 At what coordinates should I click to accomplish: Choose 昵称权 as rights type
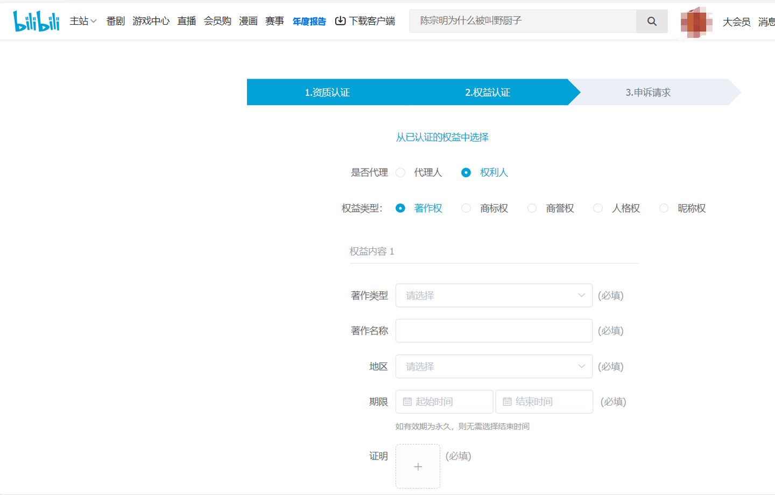click(664, 208)
